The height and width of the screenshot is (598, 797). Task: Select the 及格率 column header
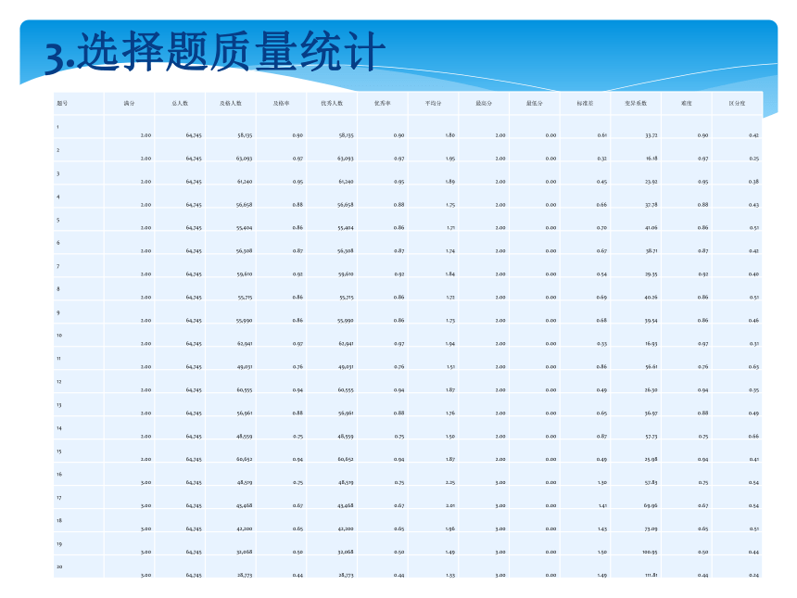[x=281, y=103]
